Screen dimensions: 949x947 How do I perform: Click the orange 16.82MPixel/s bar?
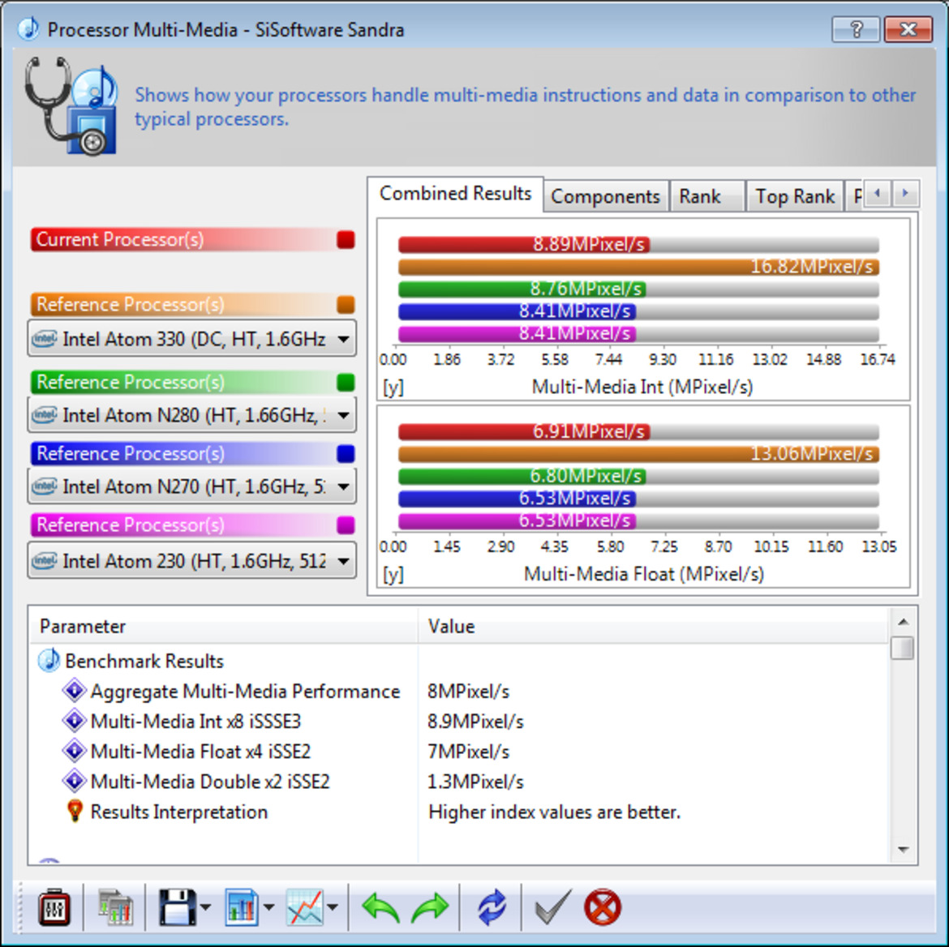click(638, 267)
